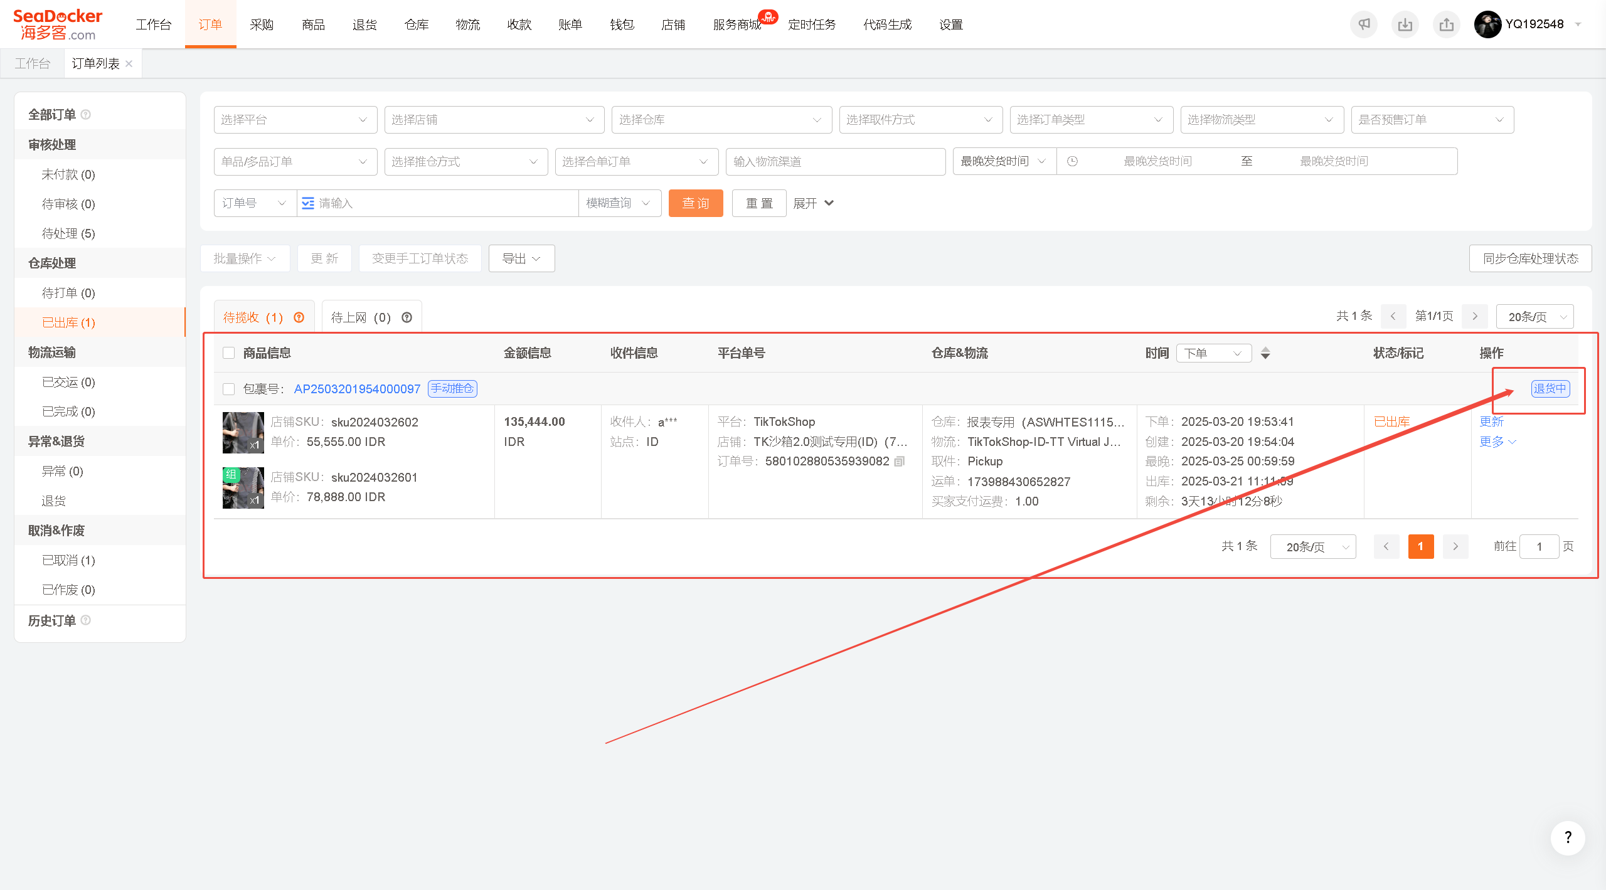Open 选择店铺 dropdown

click(x=494, y=120)
